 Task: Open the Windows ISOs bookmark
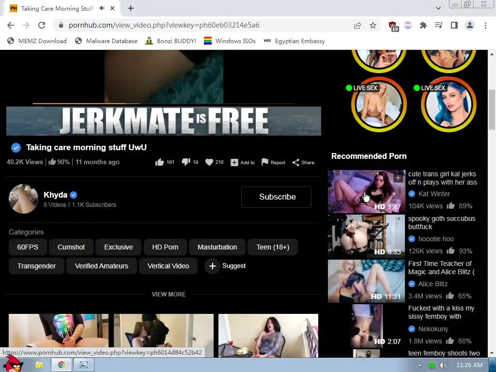click(230, 41)
